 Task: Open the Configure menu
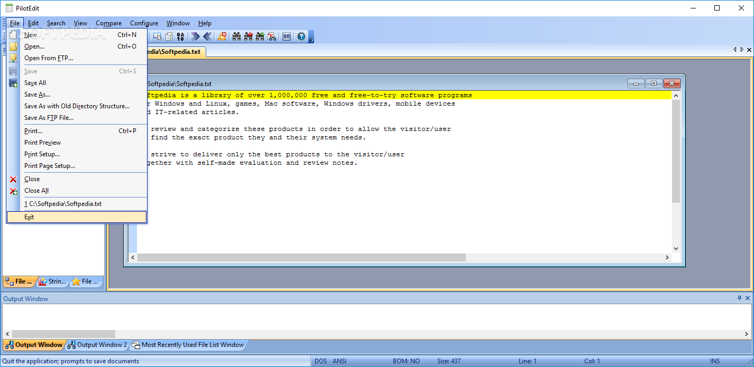pyautogui.click(x=144, y=23)
